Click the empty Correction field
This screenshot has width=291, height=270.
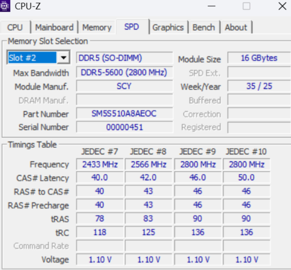pos(259,113)
